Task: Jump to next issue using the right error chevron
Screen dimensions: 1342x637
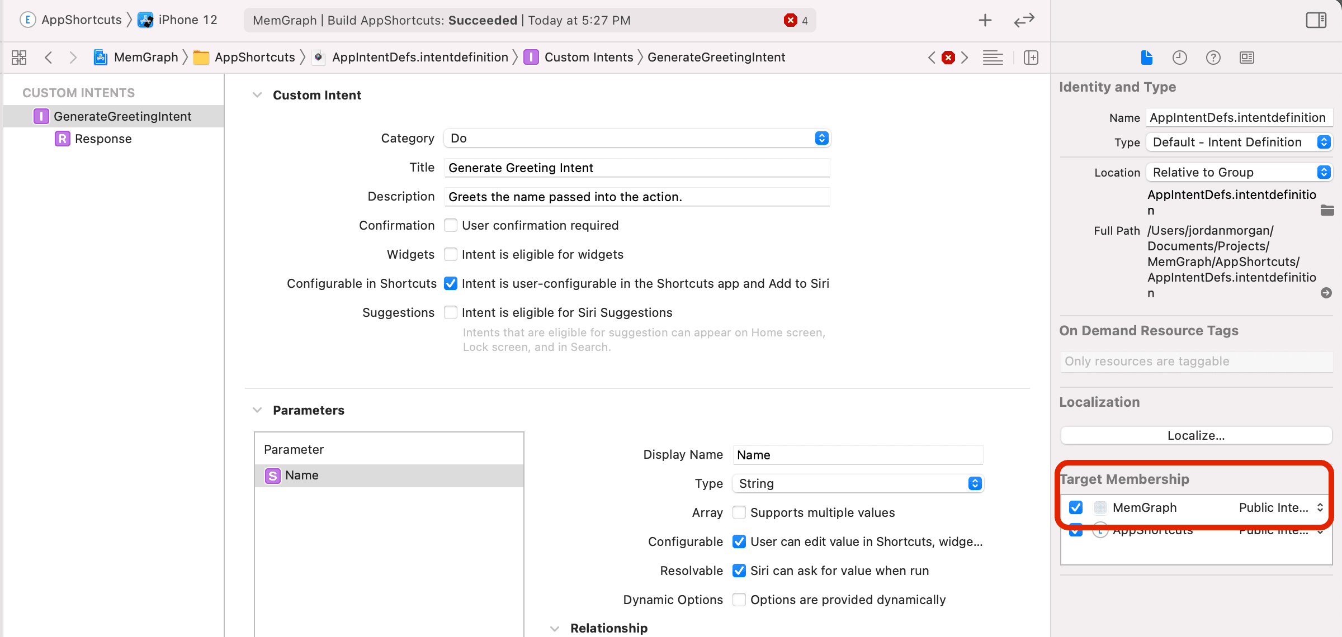Action: [965, 57]
